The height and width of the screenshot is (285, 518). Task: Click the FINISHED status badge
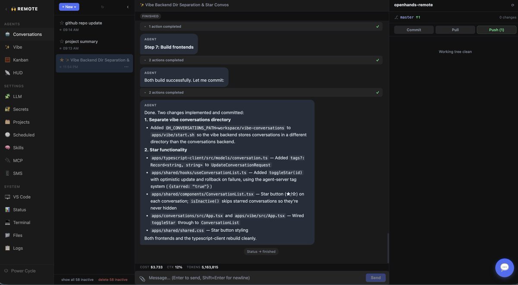pos(150,16)
